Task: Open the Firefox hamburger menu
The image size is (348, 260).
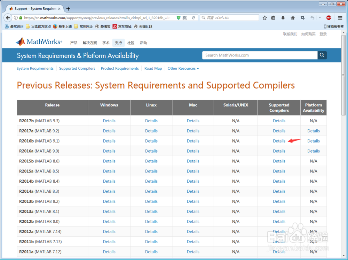Action: point(340,18)
